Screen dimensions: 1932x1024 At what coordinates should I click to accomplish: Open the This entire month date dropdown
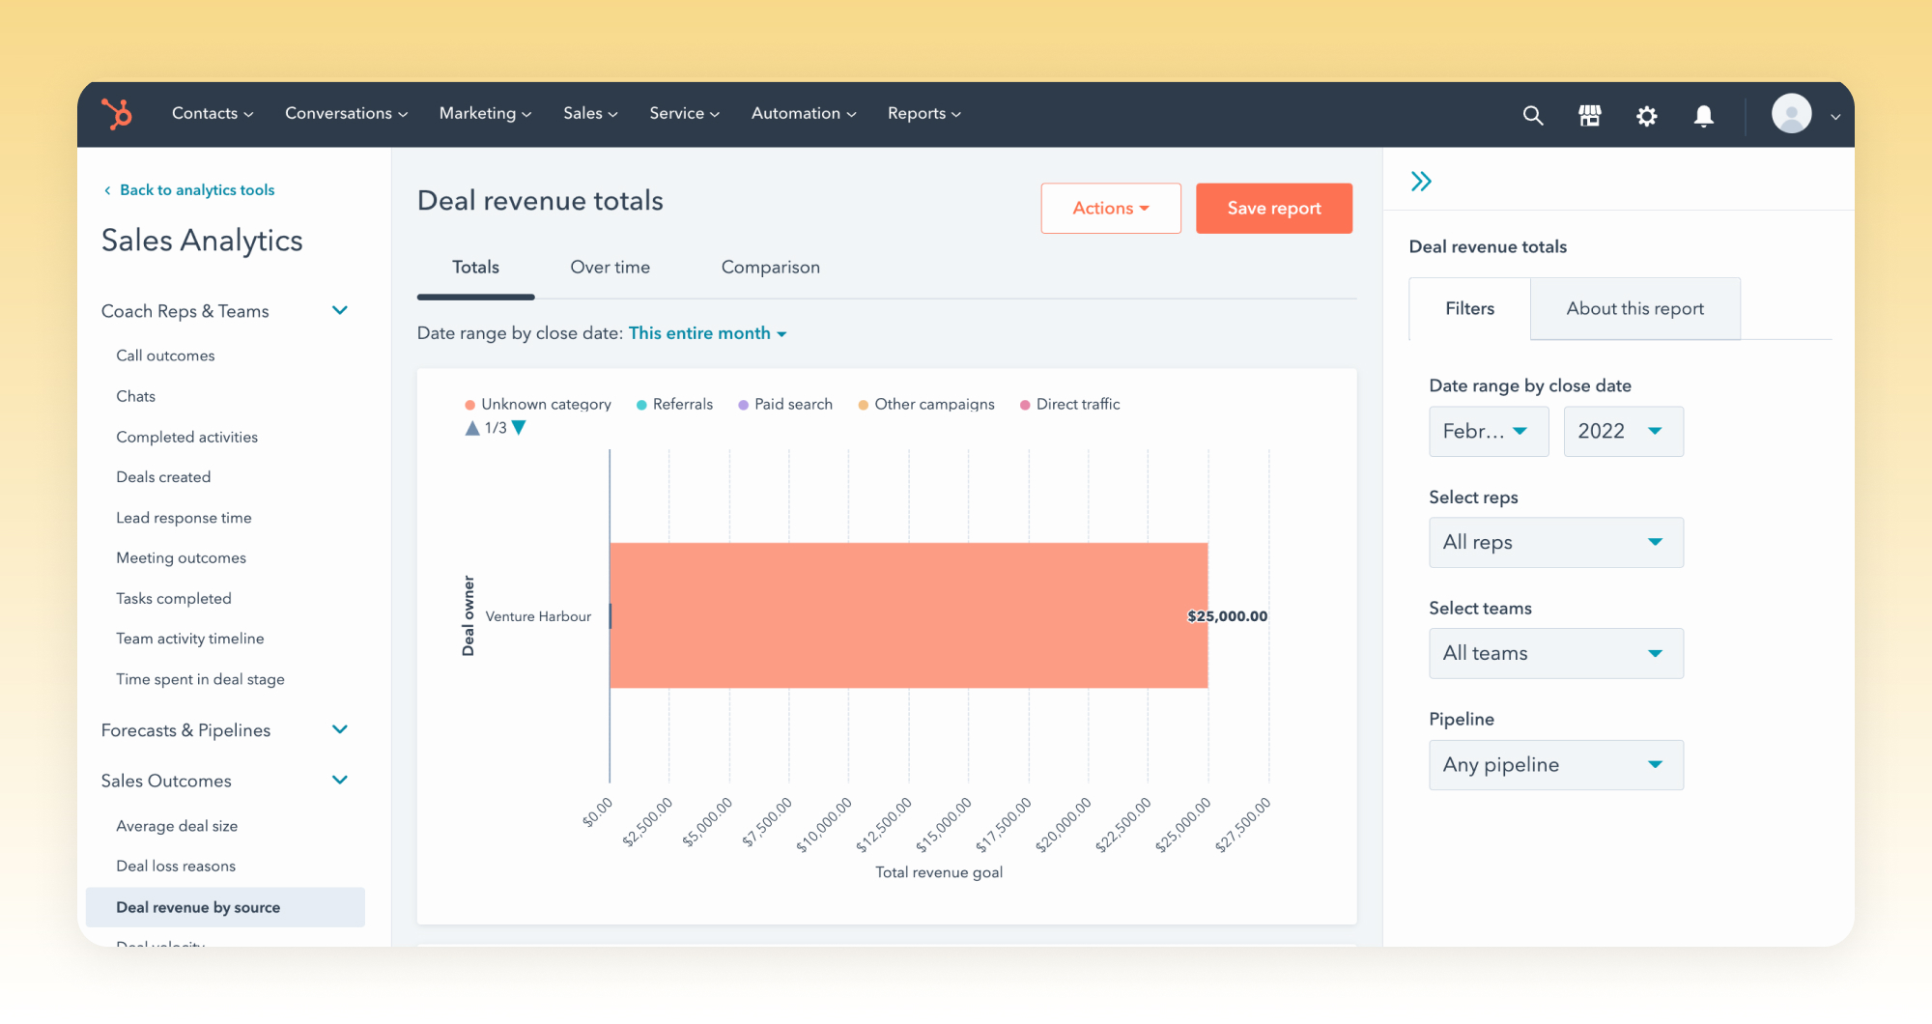click(x=708, y=333)
